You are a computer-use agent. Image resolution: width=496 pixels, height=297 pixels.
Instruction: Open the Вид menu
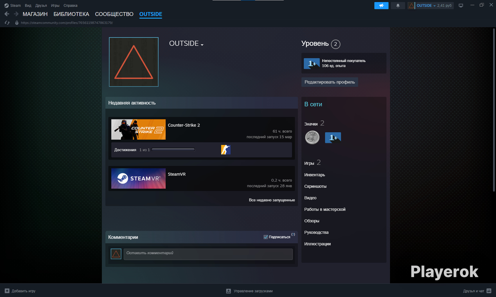coord(28,6)
